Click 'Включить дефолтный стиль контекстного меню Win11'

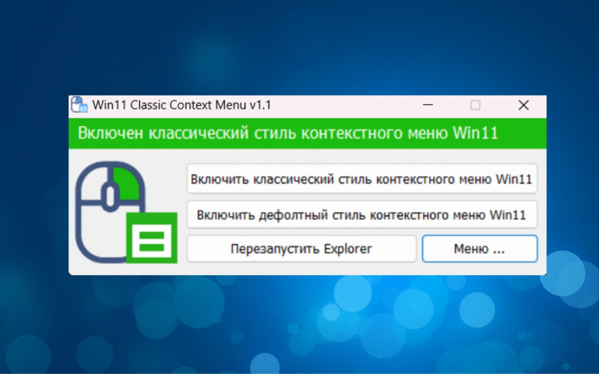tap(362, 215)
